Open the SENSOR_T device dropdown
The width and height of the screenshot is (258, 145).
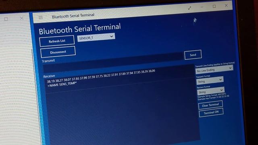[x=96, y=37]
